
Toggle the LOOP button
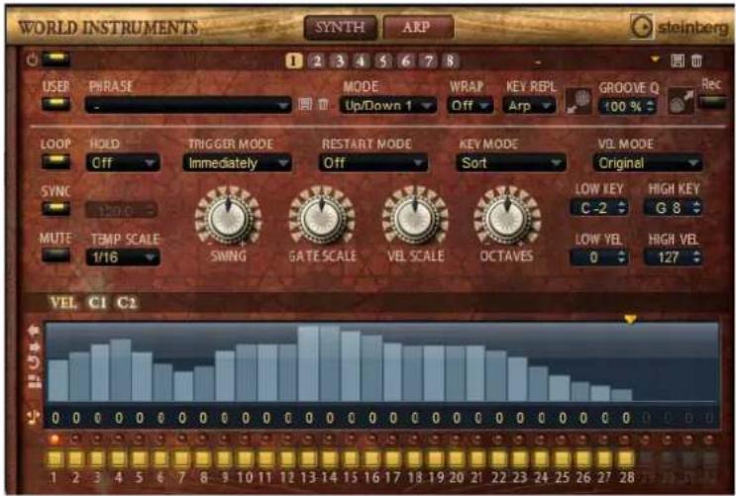pyautogui.click(x=55, y=162)
